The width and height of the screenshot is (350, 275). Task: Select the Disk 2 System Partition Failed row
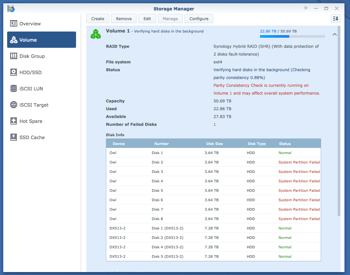pos(213,162)
